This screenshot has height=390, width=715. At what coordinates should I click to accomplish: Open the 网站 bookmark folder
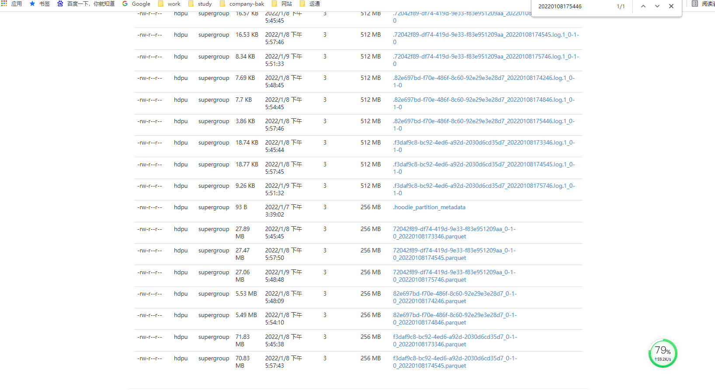[x=281, y=3]
